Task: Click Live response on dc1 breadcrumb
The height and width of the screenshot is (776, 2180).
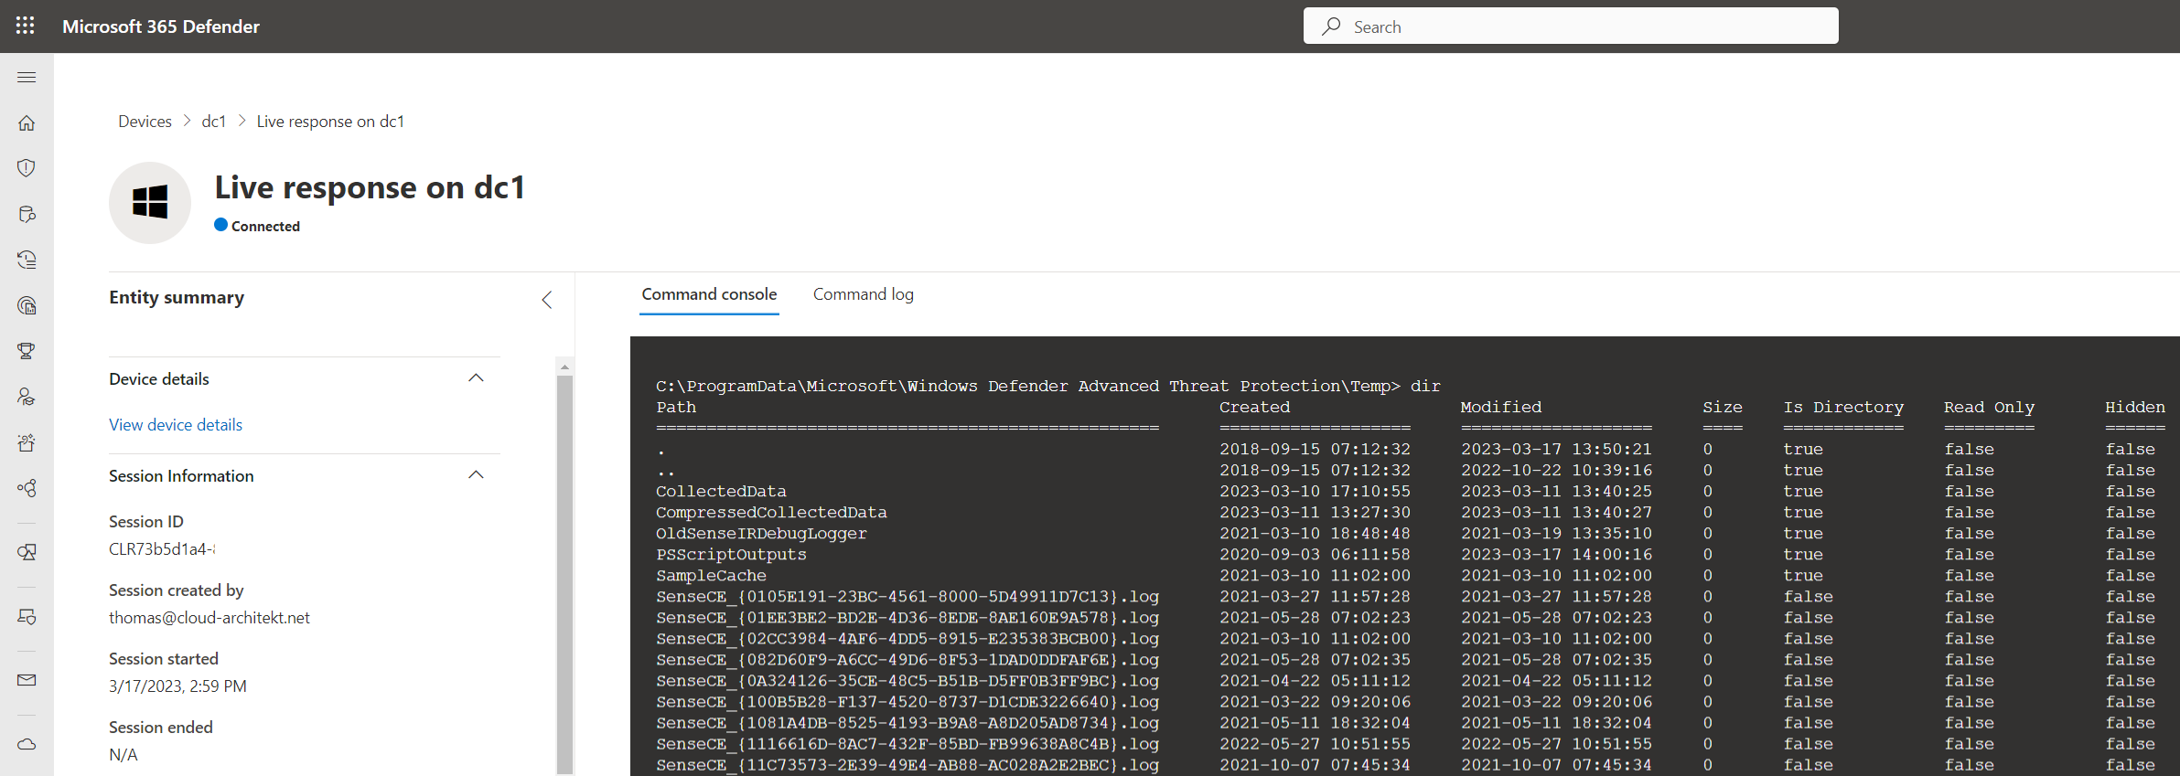Action: tap(330, 122)
